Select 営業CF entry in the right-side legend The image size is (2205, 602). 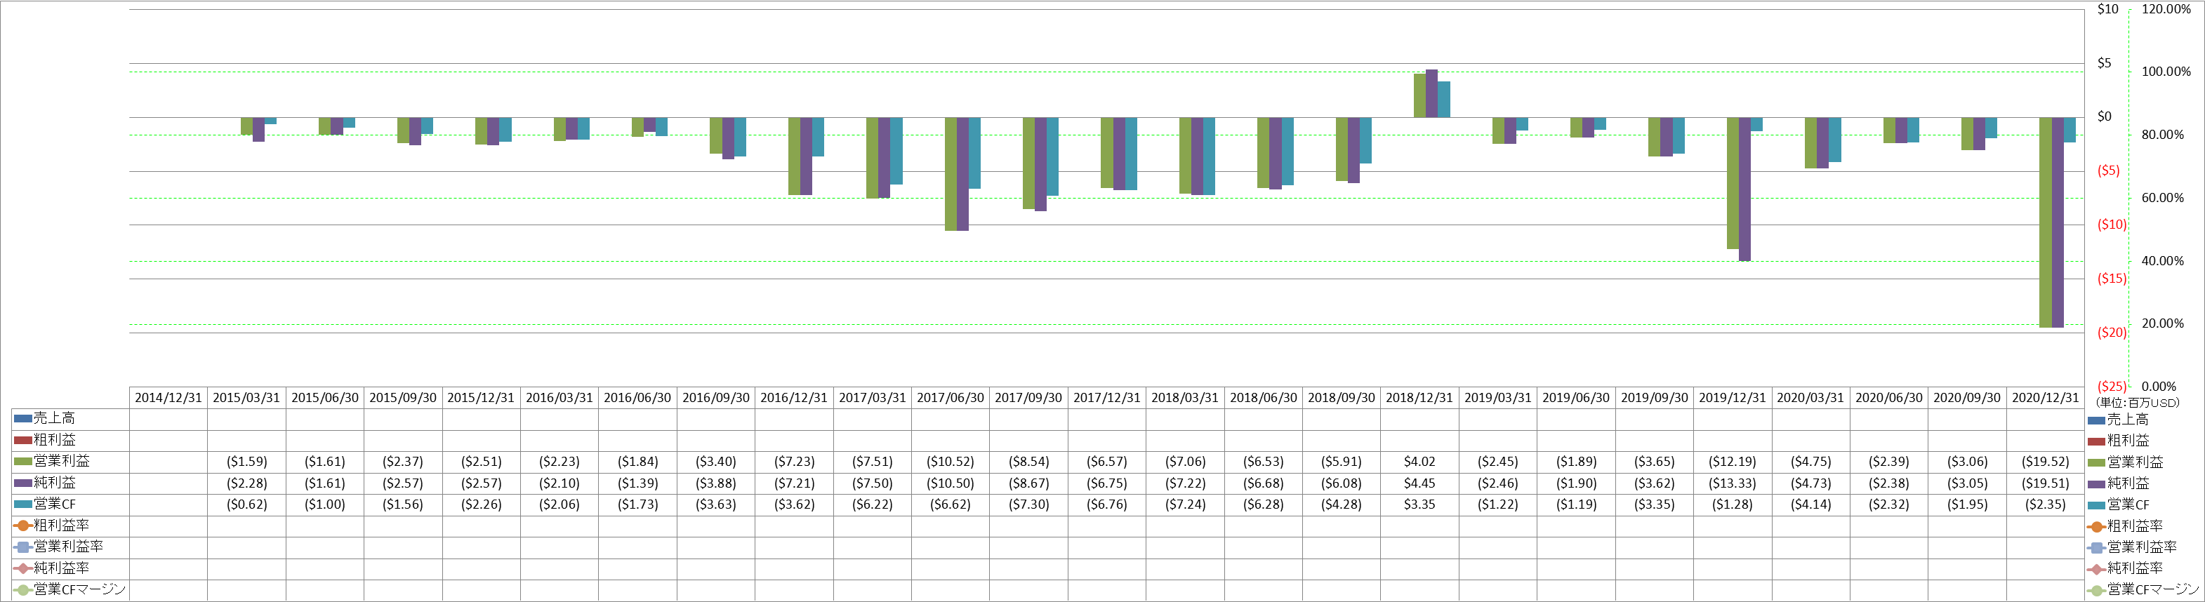(x=2119, y=505)
